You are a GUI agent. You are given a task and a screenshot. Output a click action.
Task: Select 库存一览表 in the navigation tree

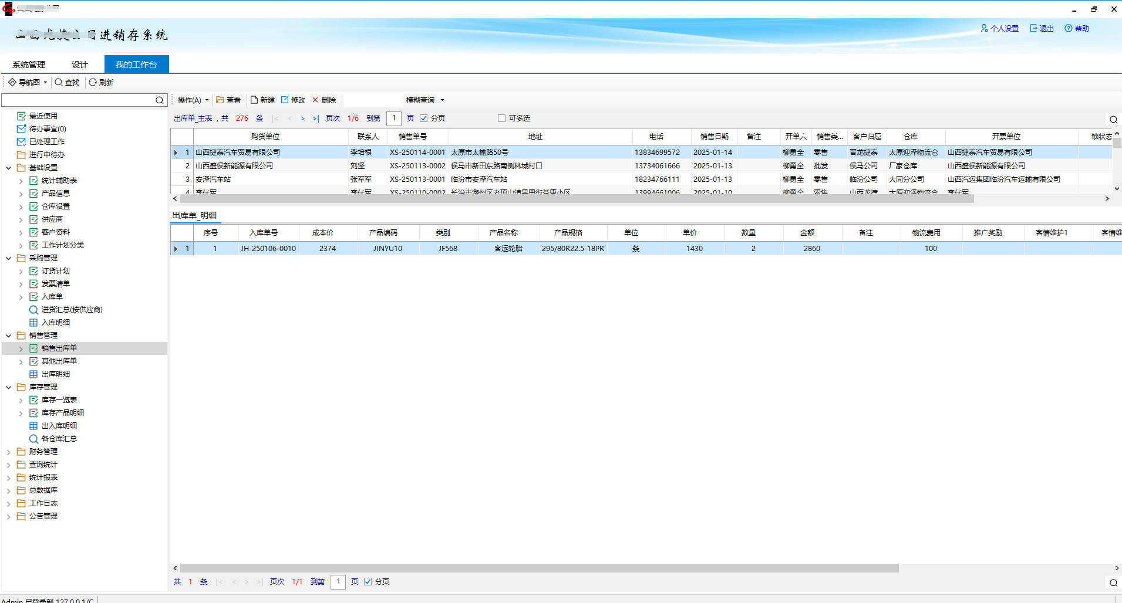point(59,400)
